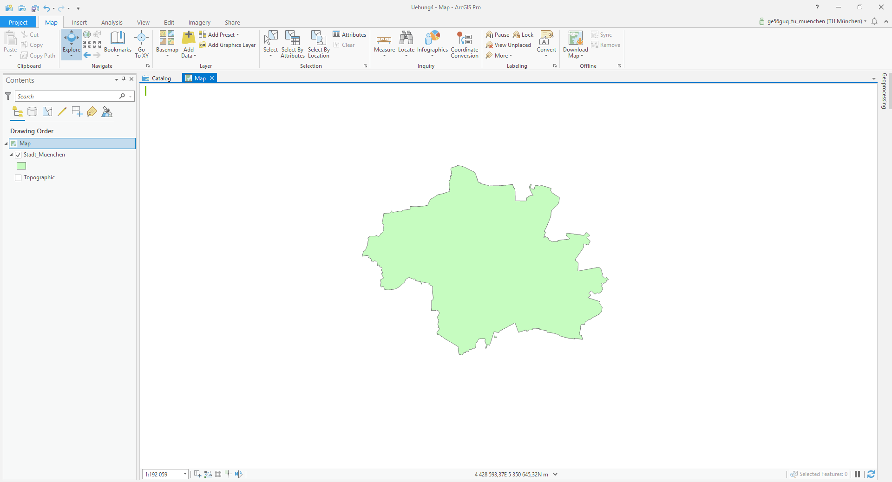Click the notifications bell icon
The width and height of the screenshot is (892, 482).
[874, 21]
